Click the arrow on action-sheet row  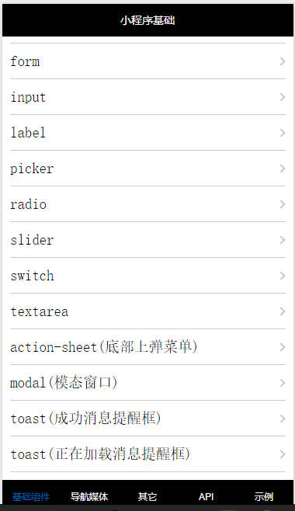(283, 347)
